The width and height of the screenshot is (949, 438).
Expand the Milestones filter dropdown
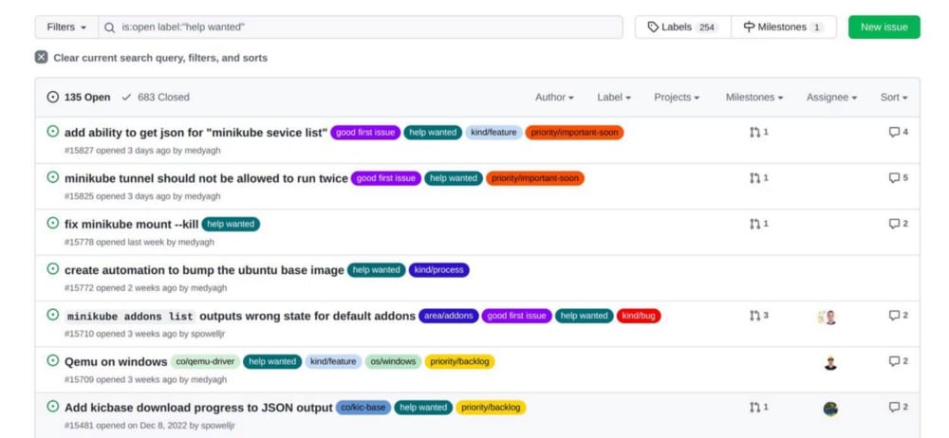click(754, 97)
